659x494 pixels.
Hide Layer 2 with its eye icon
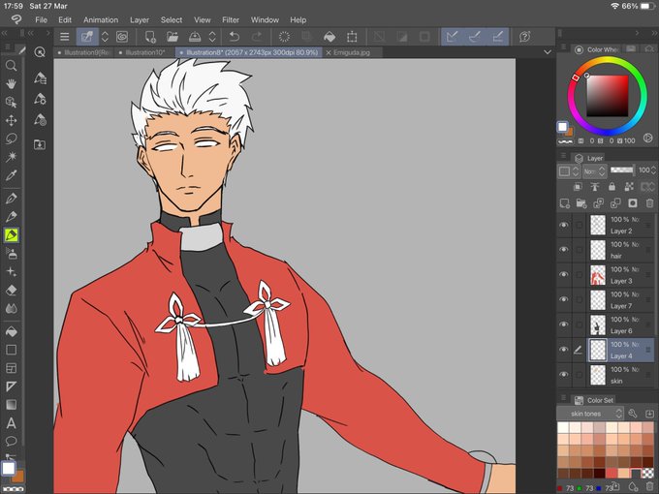(564, 225)
